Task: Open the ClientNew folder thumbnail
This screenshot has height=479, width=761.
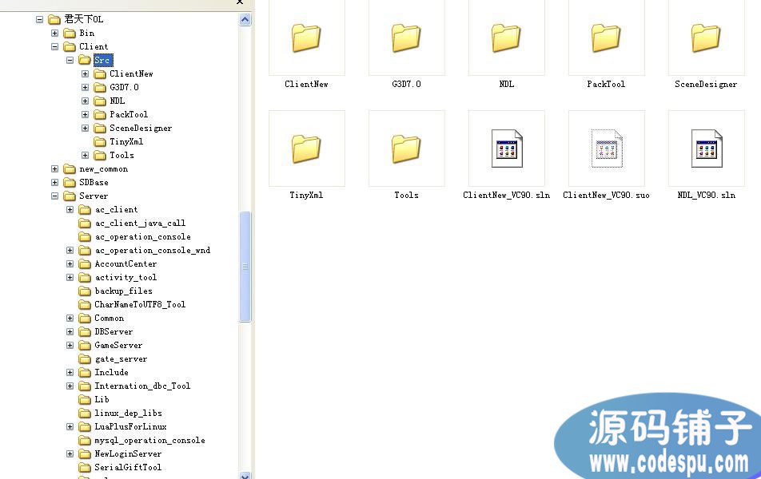Action: (x=306, y=38)
